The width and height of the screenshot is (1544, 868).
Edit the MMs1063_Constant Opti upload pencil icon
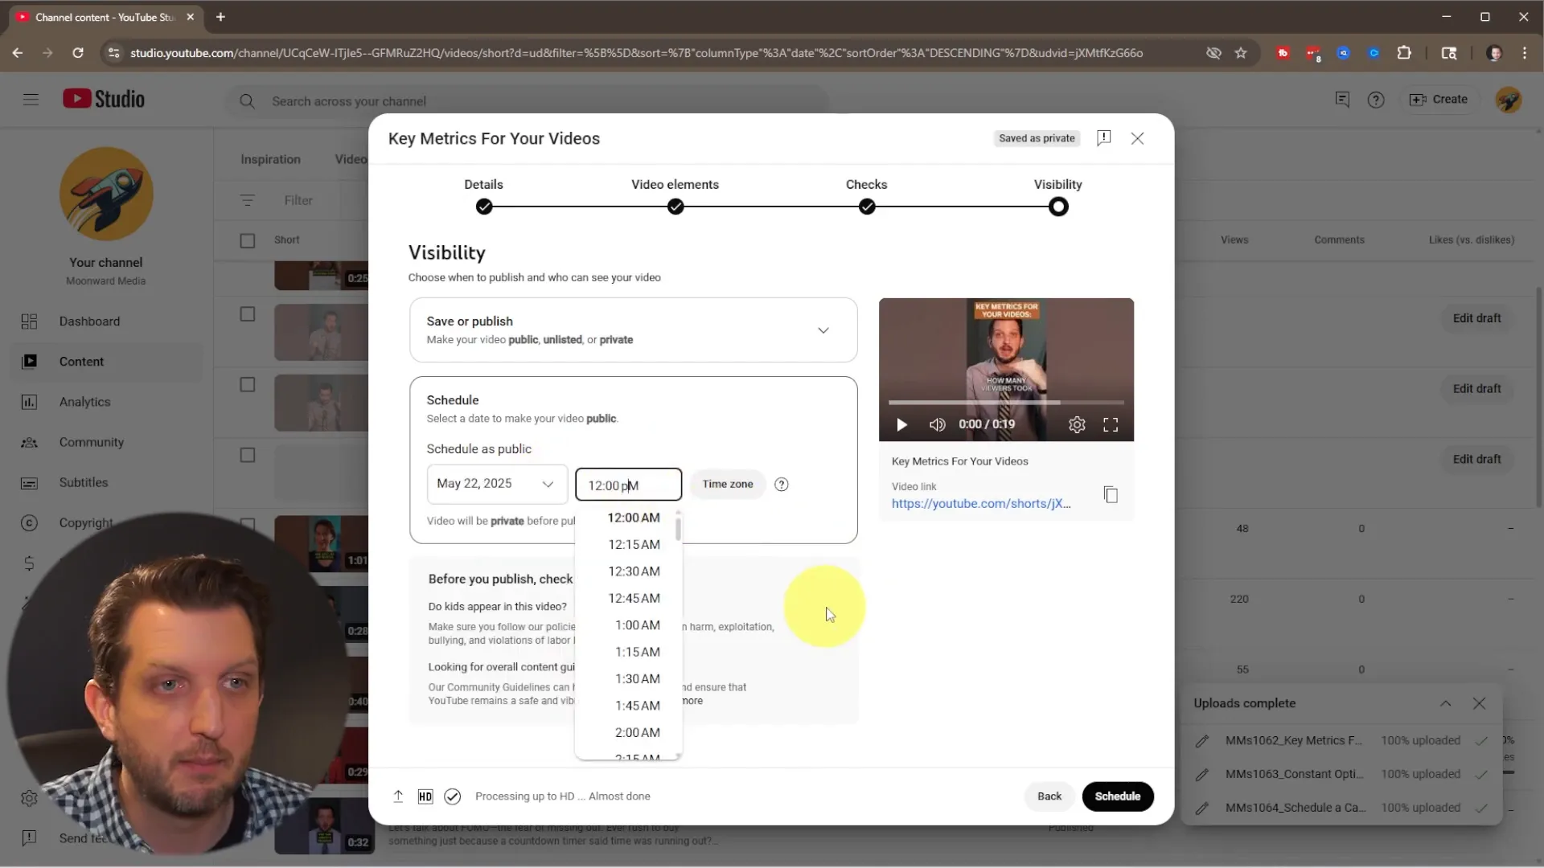point(1202,775)
